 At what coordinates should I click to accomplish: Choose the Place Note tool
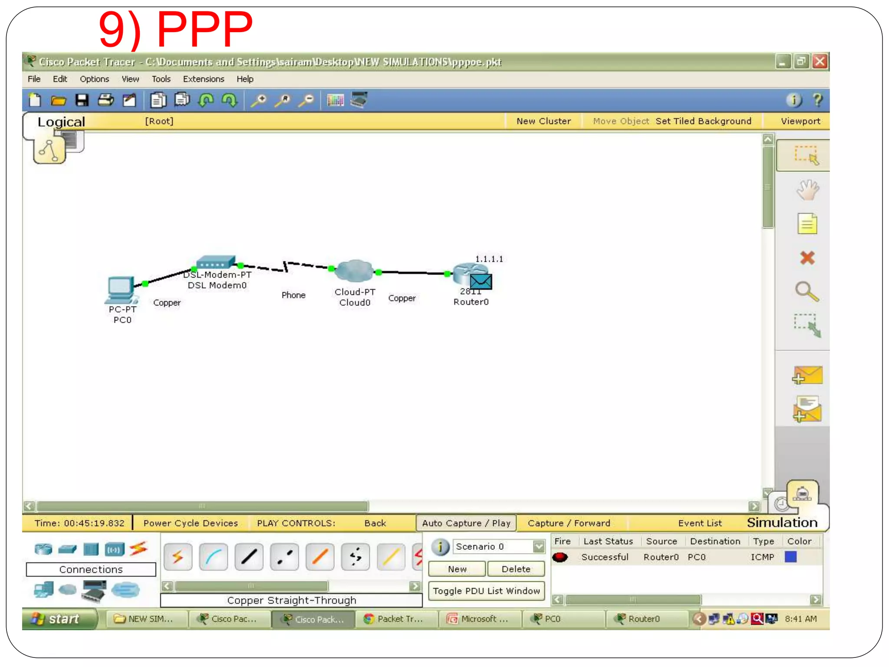point(807,224)
